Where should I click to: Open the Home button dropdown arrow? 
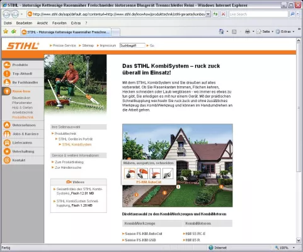point(227,31)
